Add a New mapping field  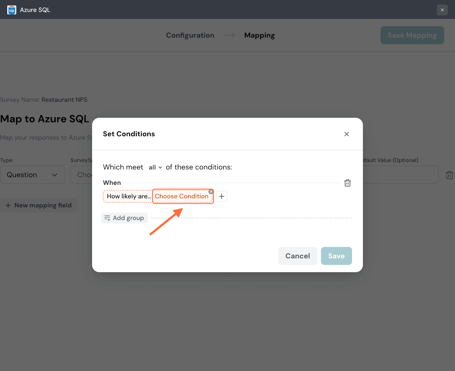click(39, 205)
